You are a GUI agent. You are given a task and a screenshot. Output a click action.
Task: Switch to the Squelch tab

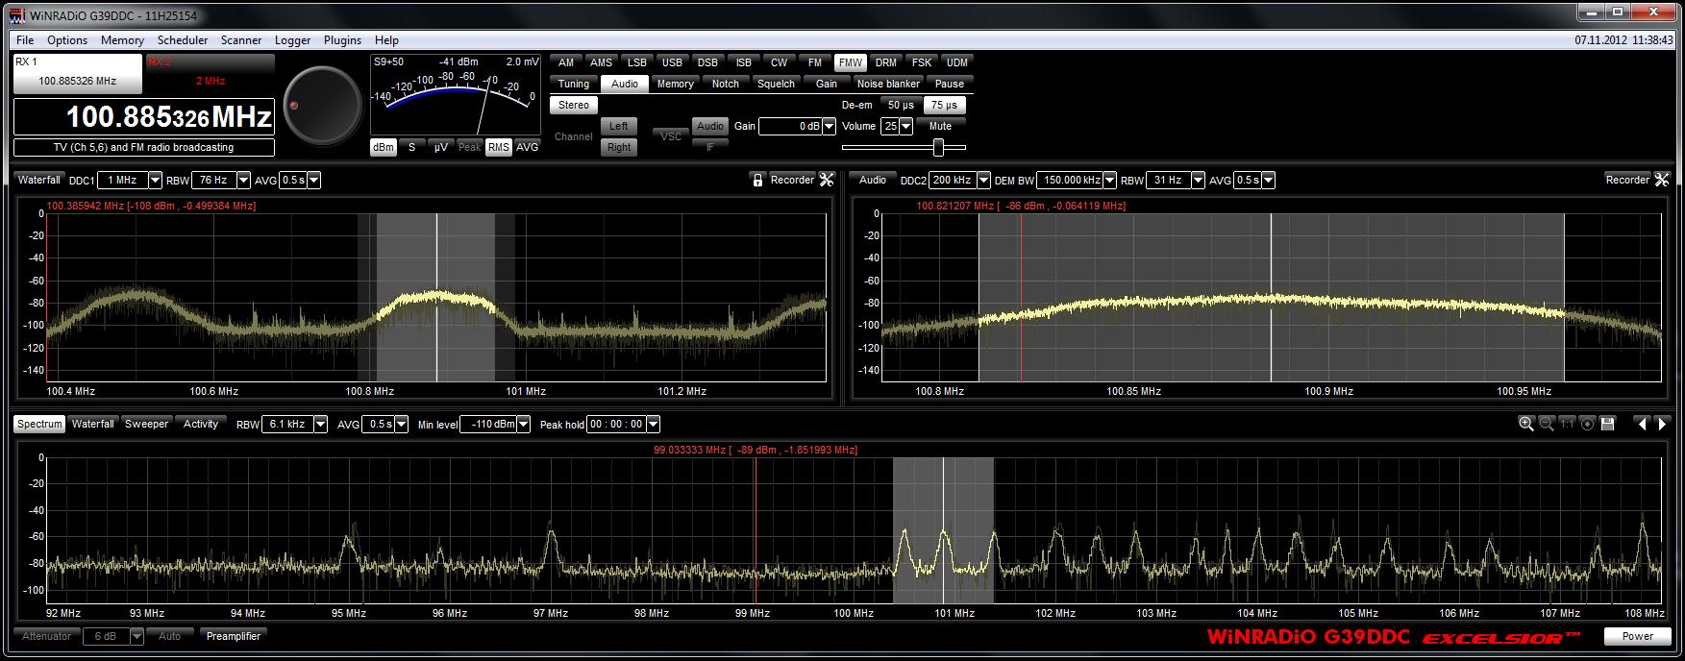coord(776,84)
